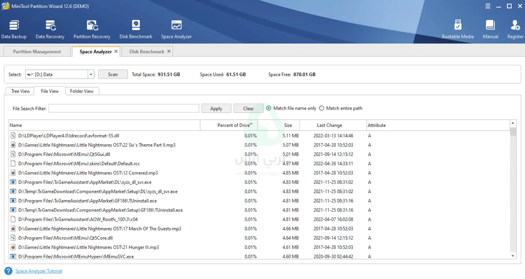Image resolution: width=525 pixels, height=279 pixels.
Task: Toggle sort order on Percent of Drive column
Action: 234,125
